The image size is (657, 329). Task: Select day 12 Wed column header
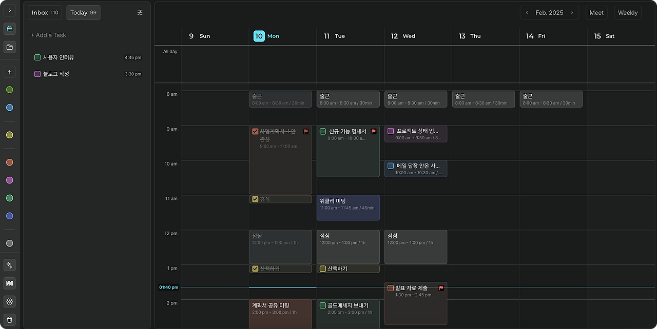(x=403, y=36)
